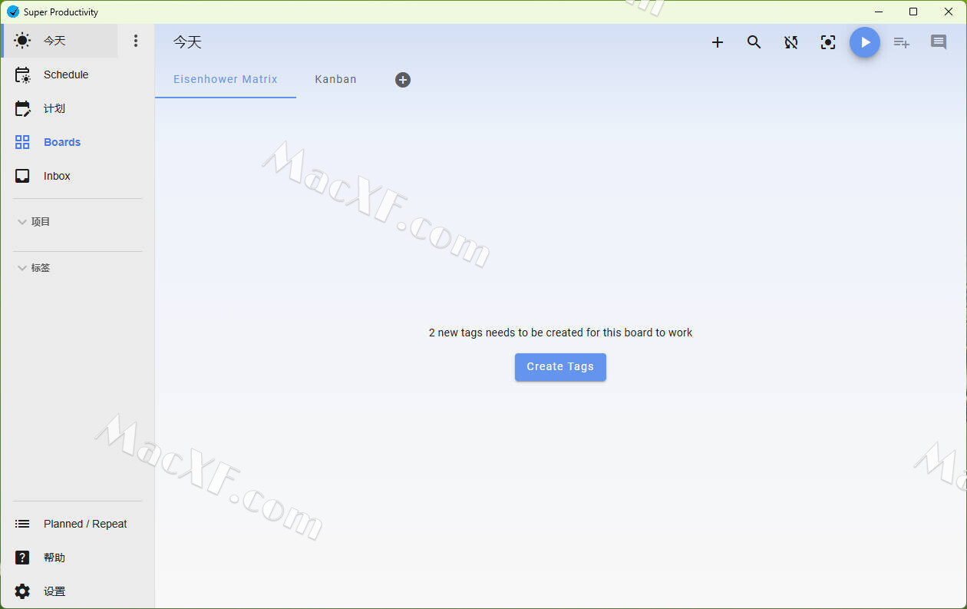Viewport: 967px width, 609px height.
Task: Click the Inbox tray icon
Action: pos(22,176)
